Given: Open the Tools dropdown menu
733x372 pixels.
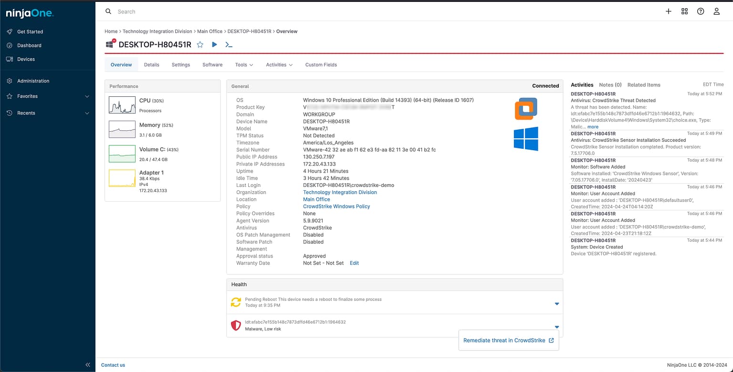Looking at the screenshot, I should coord(243,64).
